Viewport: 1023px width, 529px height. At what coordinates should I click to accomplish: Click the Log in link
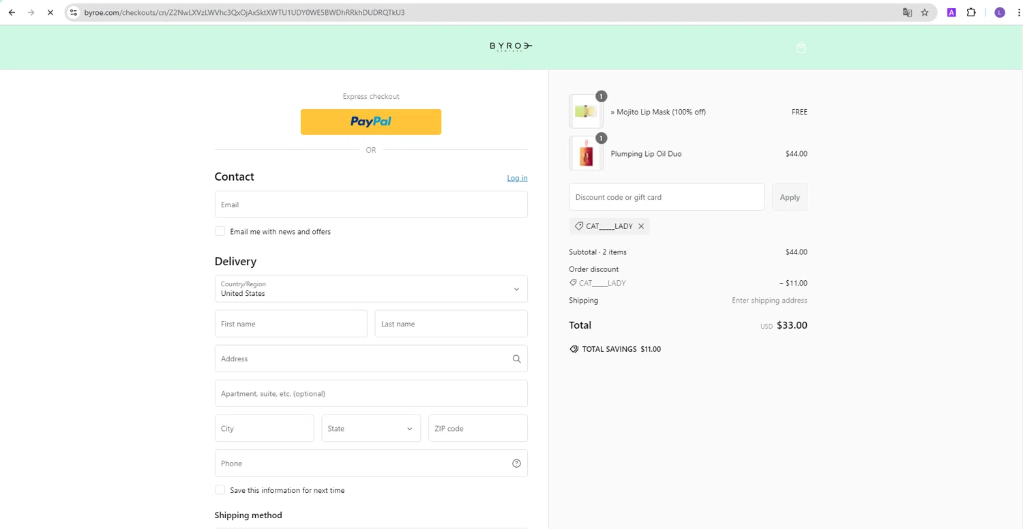click(517, 178)
